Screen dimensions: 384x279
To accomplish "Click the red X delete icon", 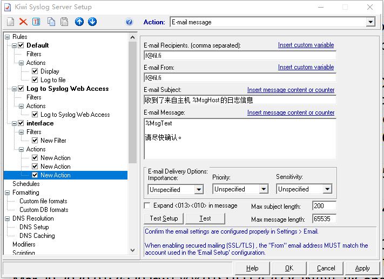I will tap(23, 22).
